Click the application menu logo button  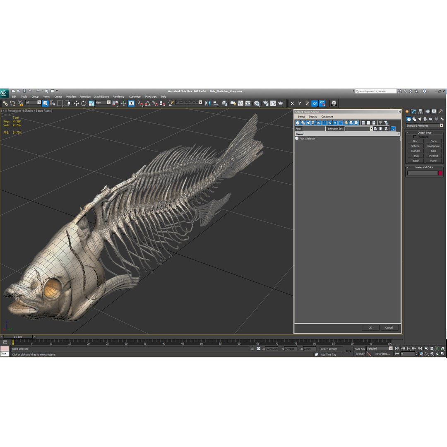click(x=4, y=93)
